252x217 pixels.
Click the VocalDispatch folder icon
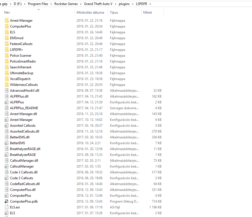pyautogui.click(x=7, y=79)
